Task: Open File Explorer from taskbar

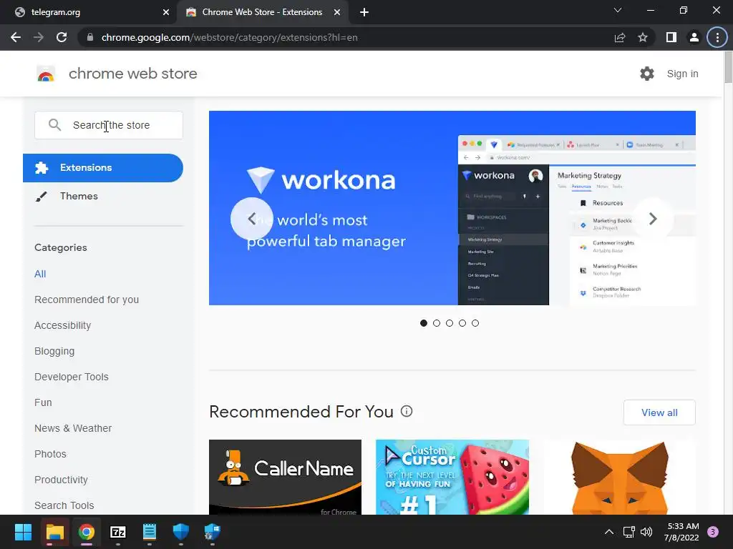Action: tap(54, 532)
